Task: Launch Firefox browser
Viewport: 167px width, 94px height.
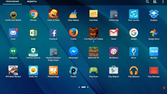Action: [x=73, y=33]
